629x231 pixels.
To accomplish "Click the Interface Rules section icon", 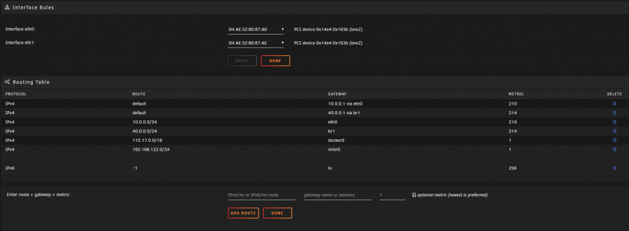I will (7, 7).
